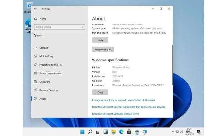218x136 pixels.
Task: Select the Version value Dev
Action: (x=114, y=72)
